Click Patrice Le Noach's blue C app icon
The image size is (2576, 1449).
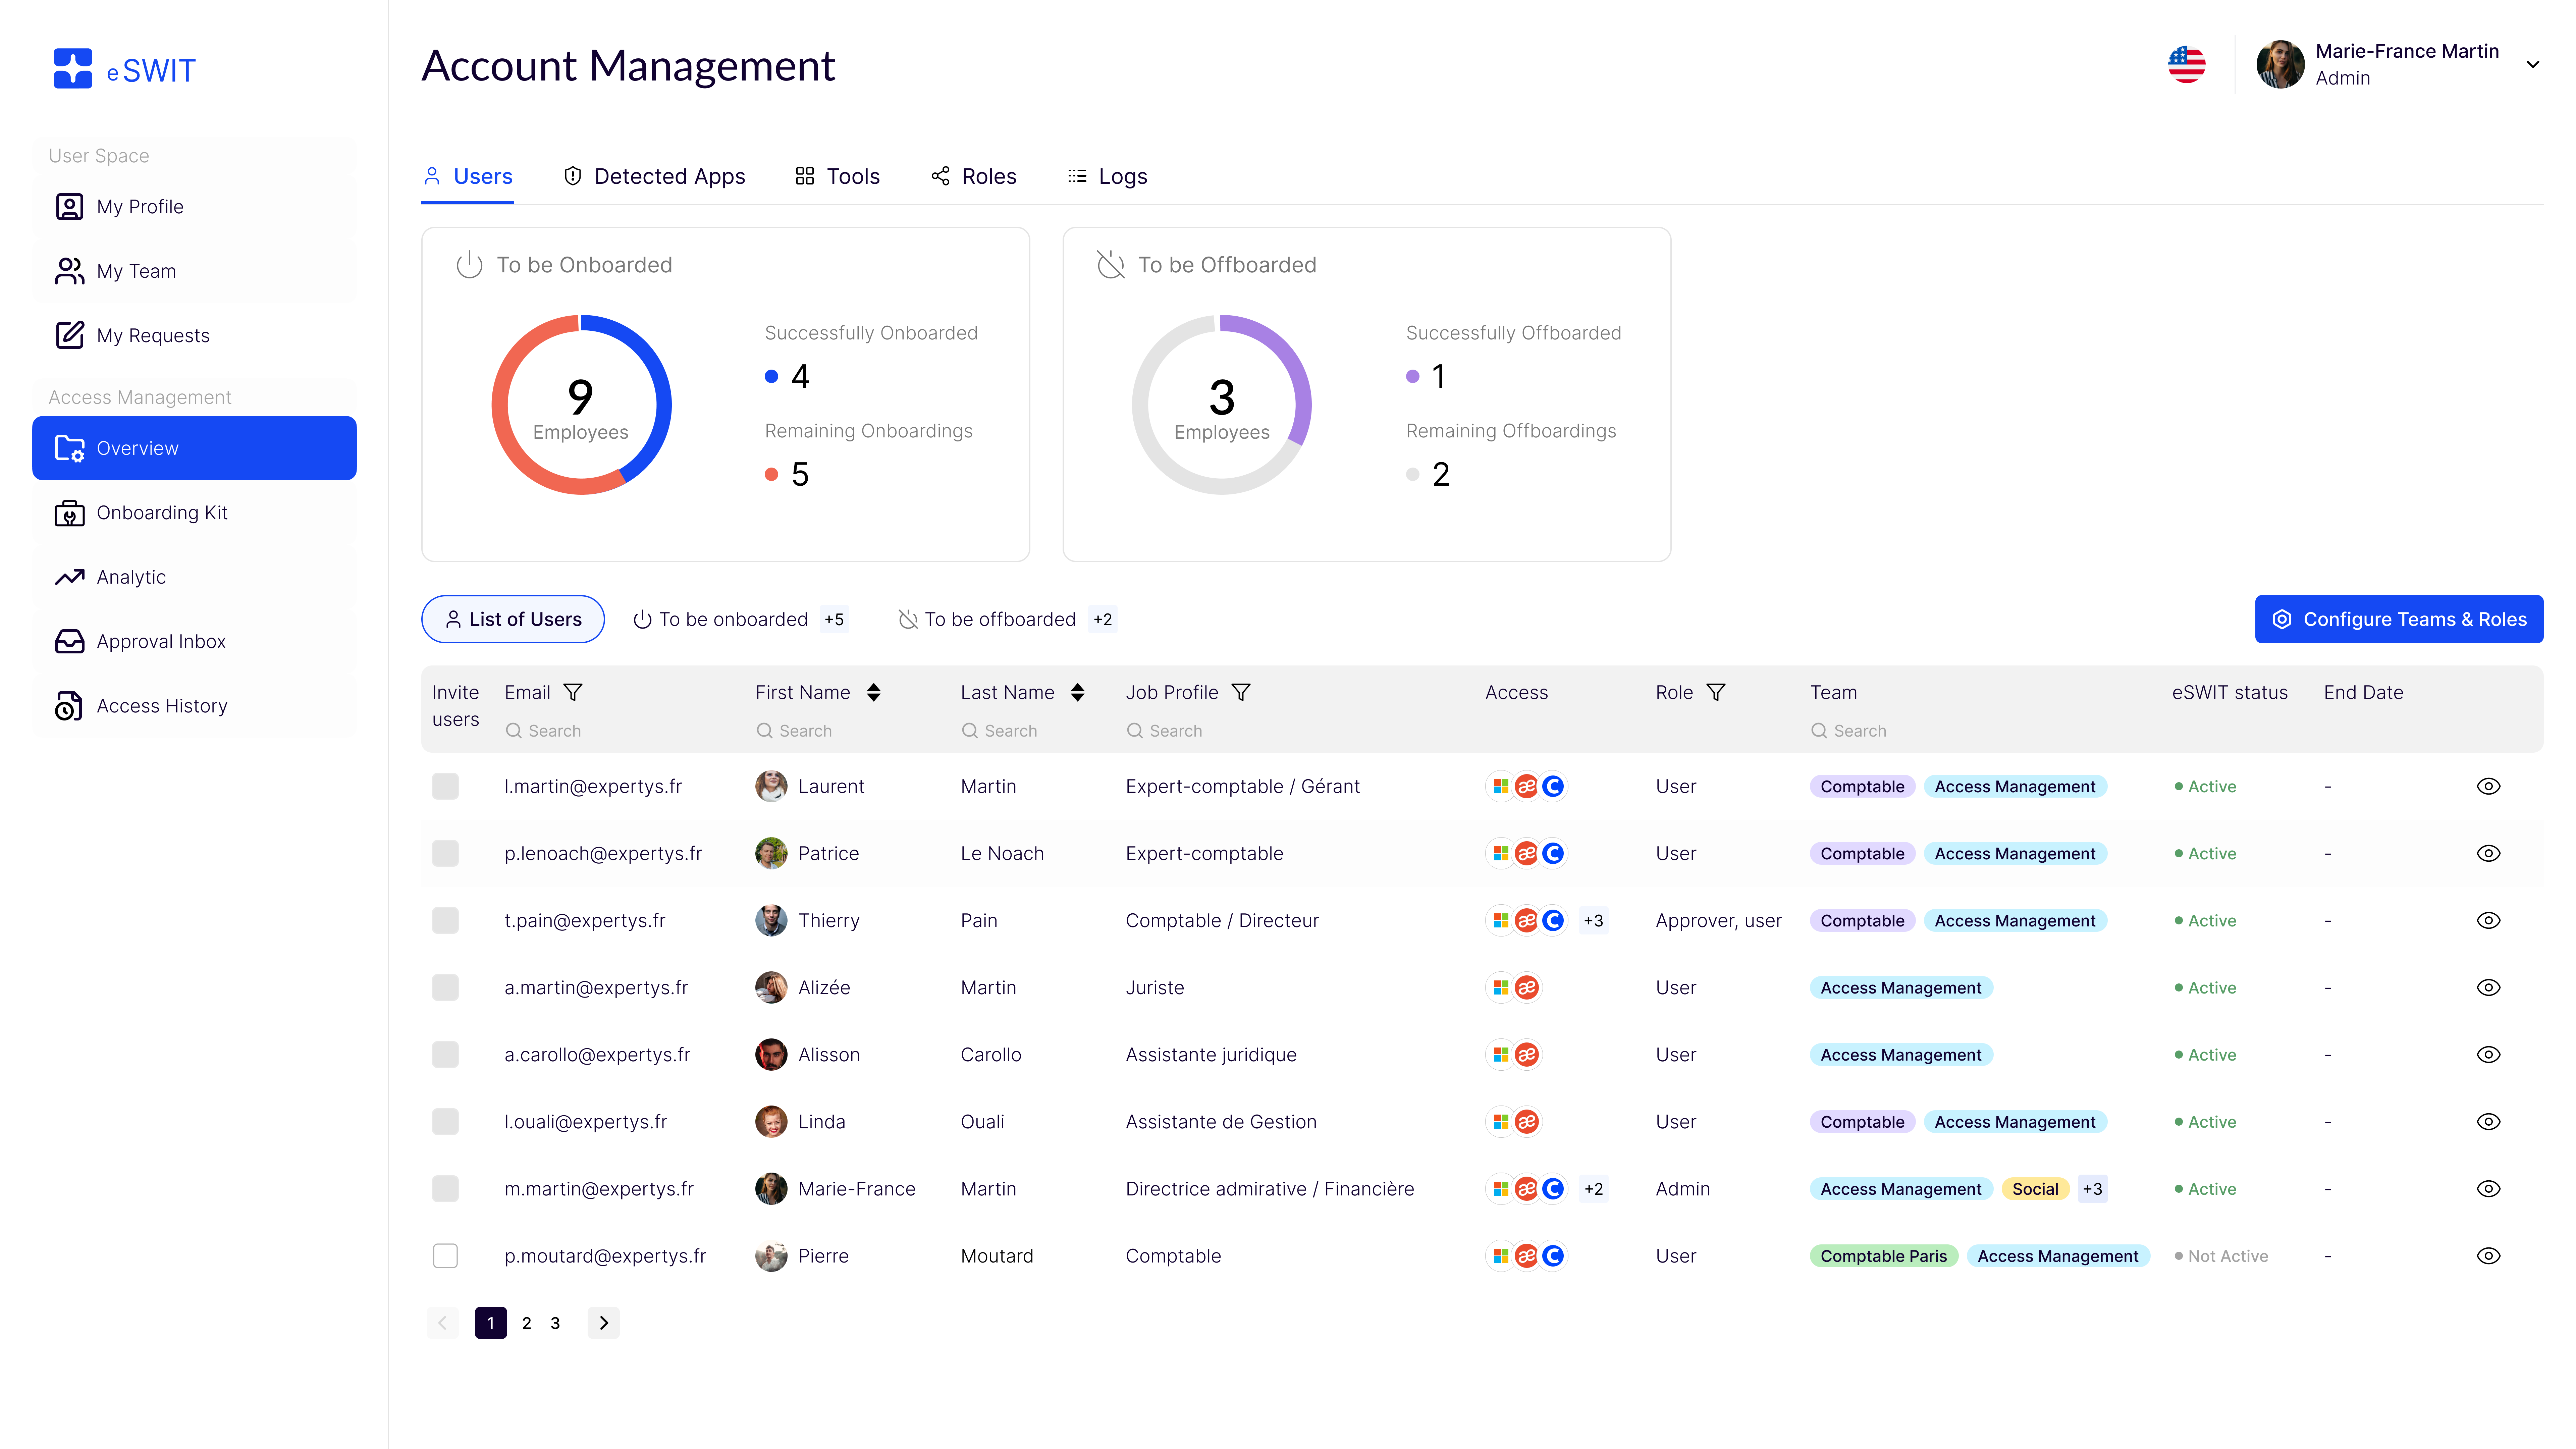pyautogui.click(x=1553, y=854)
